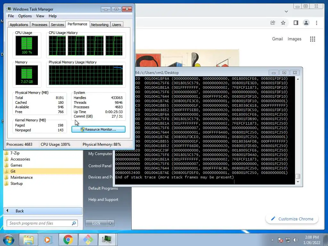Screen dimensions: 328x246
Task: Open the Gmail link
Action: [277, 39]
